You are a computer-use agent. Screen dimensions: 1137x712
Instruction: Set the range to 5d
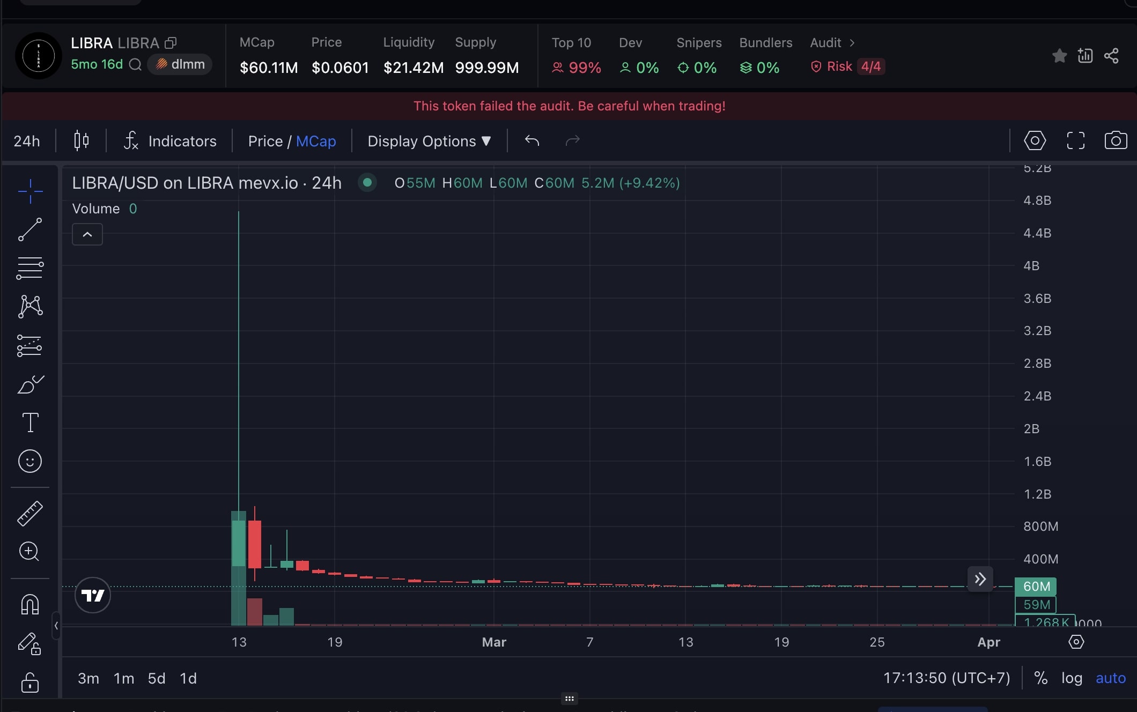point(157,678)
